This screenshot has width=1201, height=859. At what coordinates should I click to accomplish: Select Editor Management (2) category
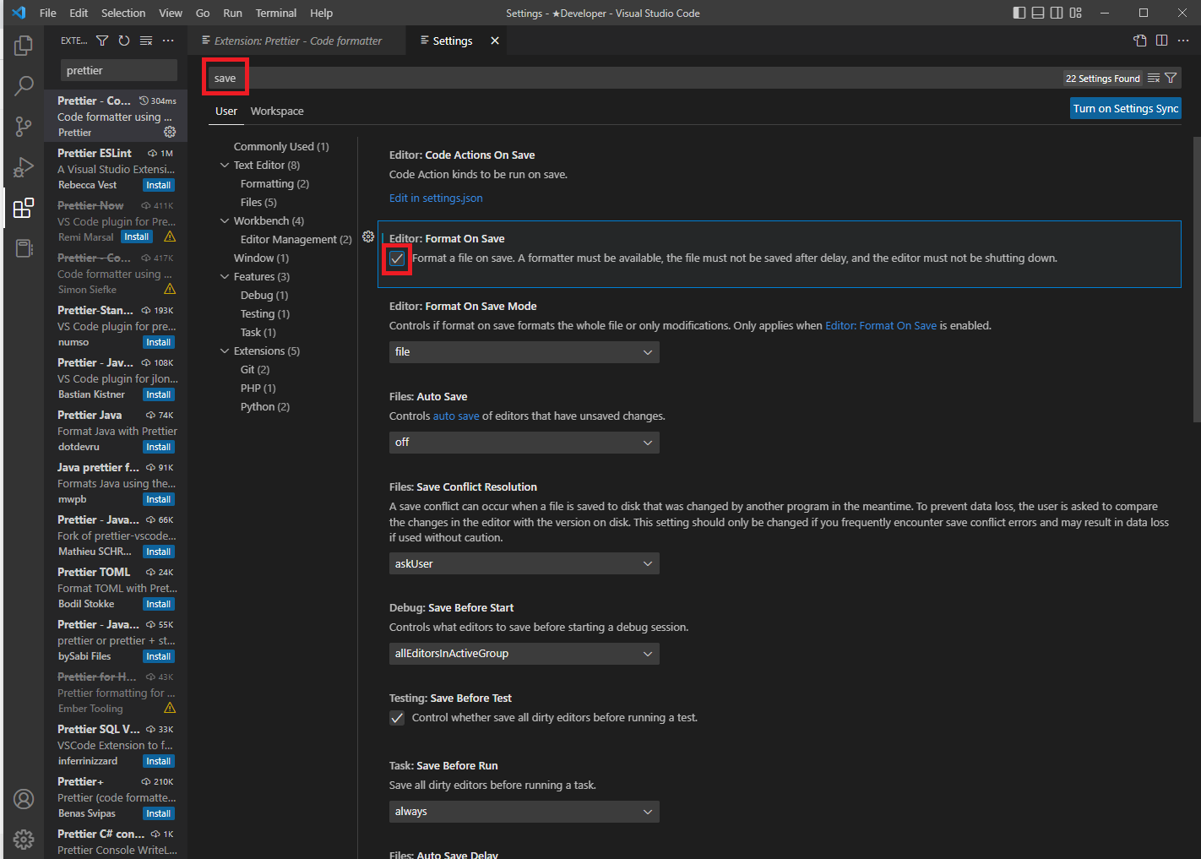click(x=296, y=240)
